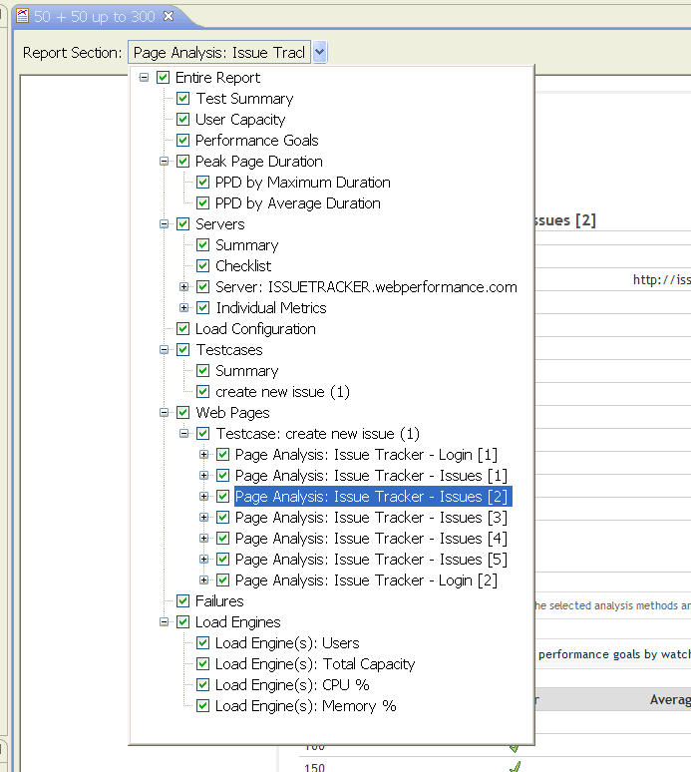This screenshot has height=772, width=691.
Task: Toggle the Servers checkbox
Action: (x=183, y=224)
